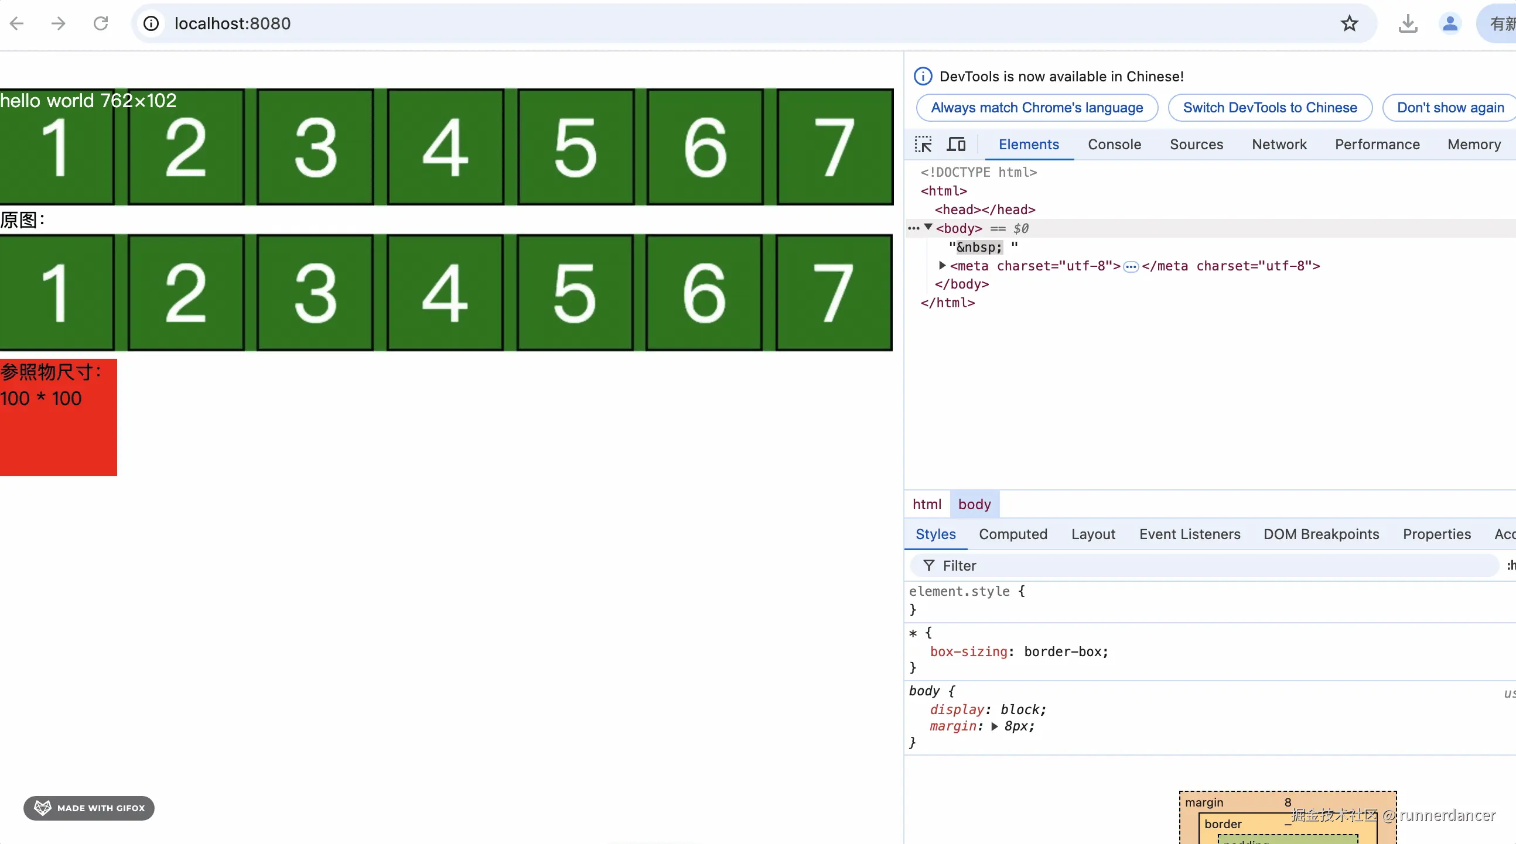This screenshot has width=1516, height=844.
Task: Click Always match Chrome's language
Action: click(x=1036, y=108)
